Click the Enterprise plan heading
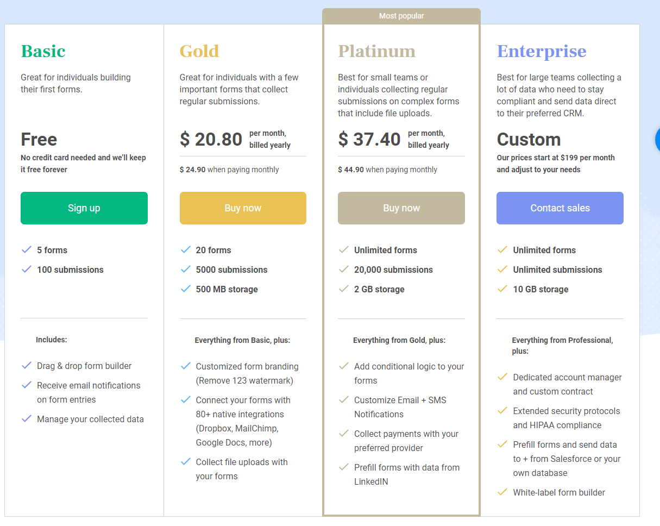 (x=542, y=51)
